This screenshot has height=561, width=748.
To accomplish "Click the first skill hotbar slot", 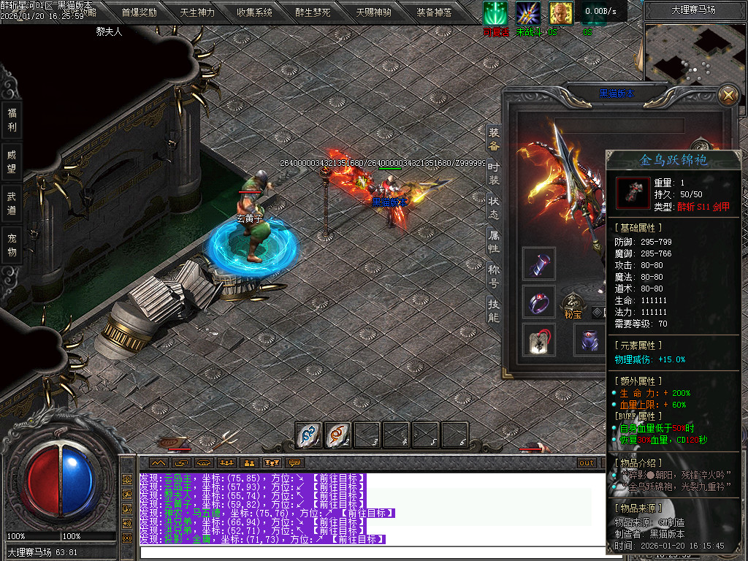I will click(308, 435).
